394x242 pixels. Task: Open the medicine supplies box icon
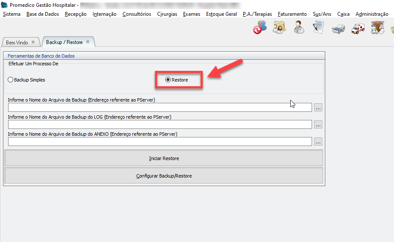coord(377,28)
